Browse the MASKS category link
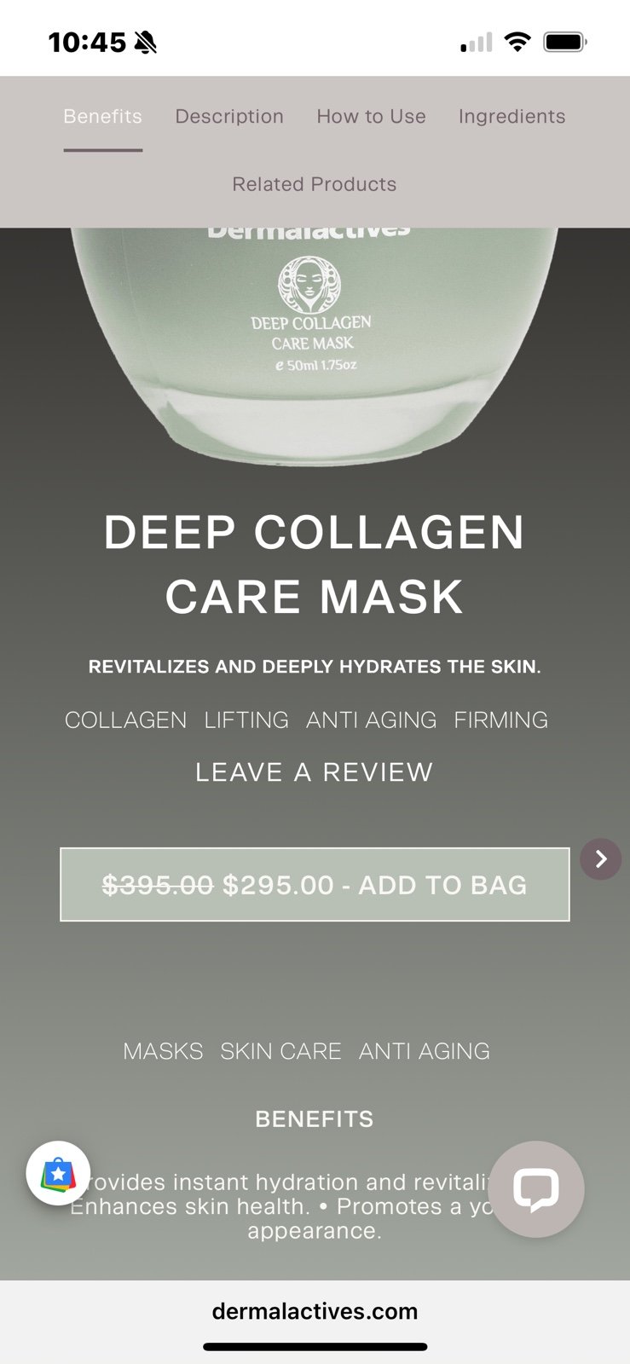Screen dimensions: 630x1364 pos(163,1051)
